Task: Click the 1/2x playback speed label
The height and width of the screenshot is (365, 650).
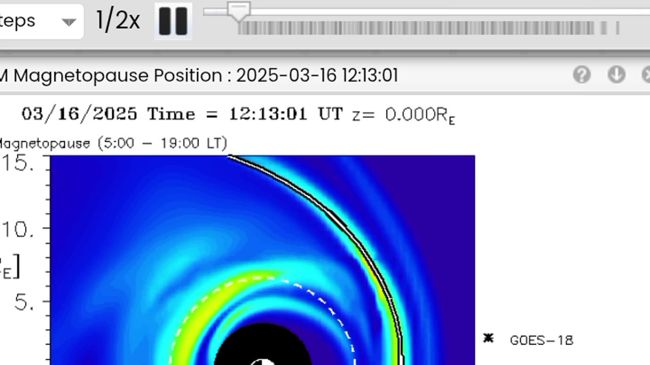Action: [118, 21]
